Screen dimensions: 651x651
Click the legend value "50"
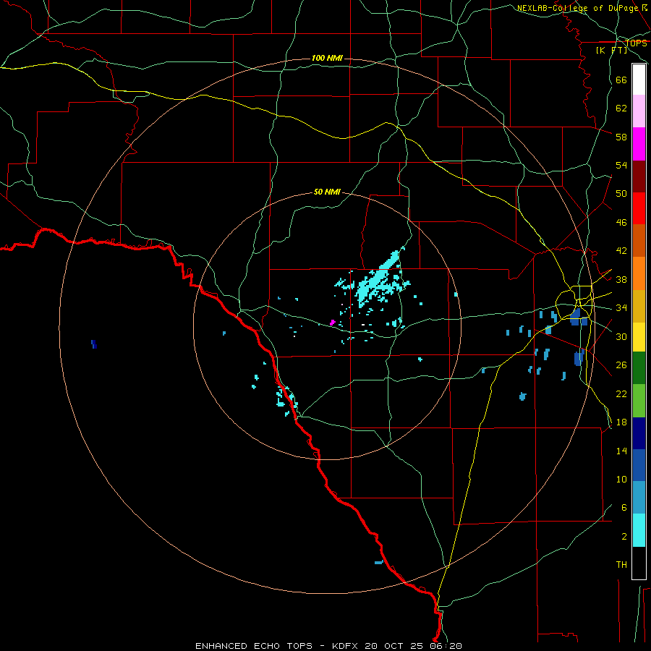pos(621,194)
